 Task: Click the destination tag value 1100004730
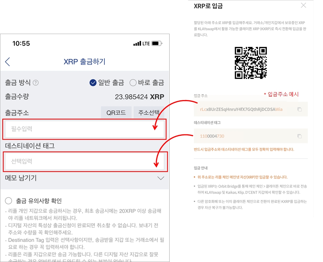tap(212, 136)
